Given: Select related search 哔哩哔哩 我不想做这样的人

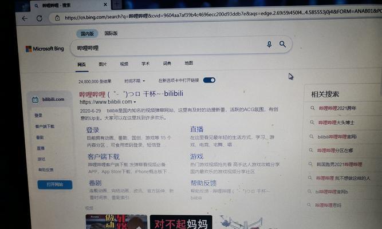Looking at the screenshot, I should click(x=343, y=178).
